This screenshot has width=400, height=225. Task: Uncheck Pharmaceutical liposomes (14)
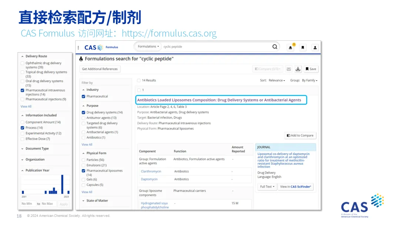(x=83, y=171)
